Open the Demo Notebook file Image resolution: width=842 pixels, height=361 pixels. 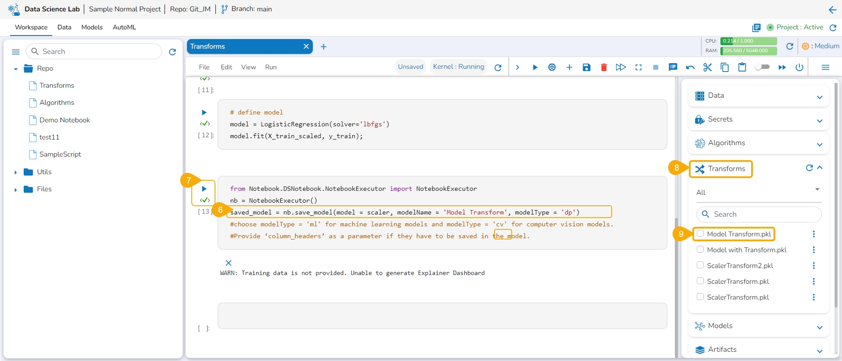coord(64,120)
